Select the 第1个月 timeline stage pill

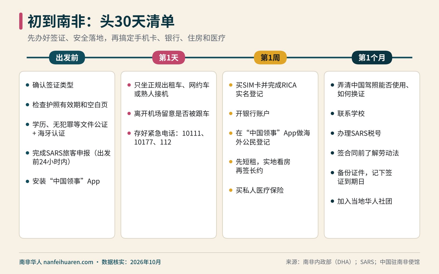tap(372, 58)
